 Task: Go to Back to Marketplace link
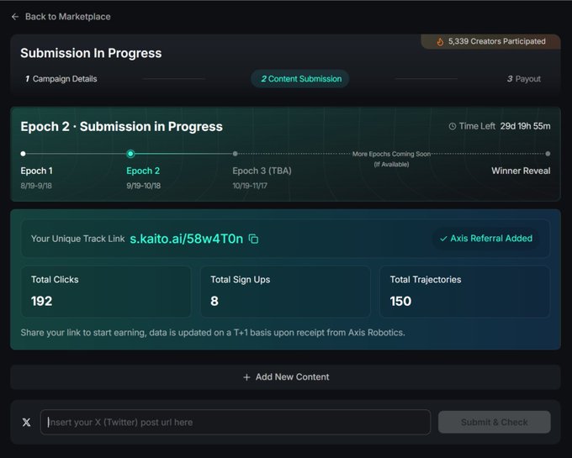[x=67, y=17]
